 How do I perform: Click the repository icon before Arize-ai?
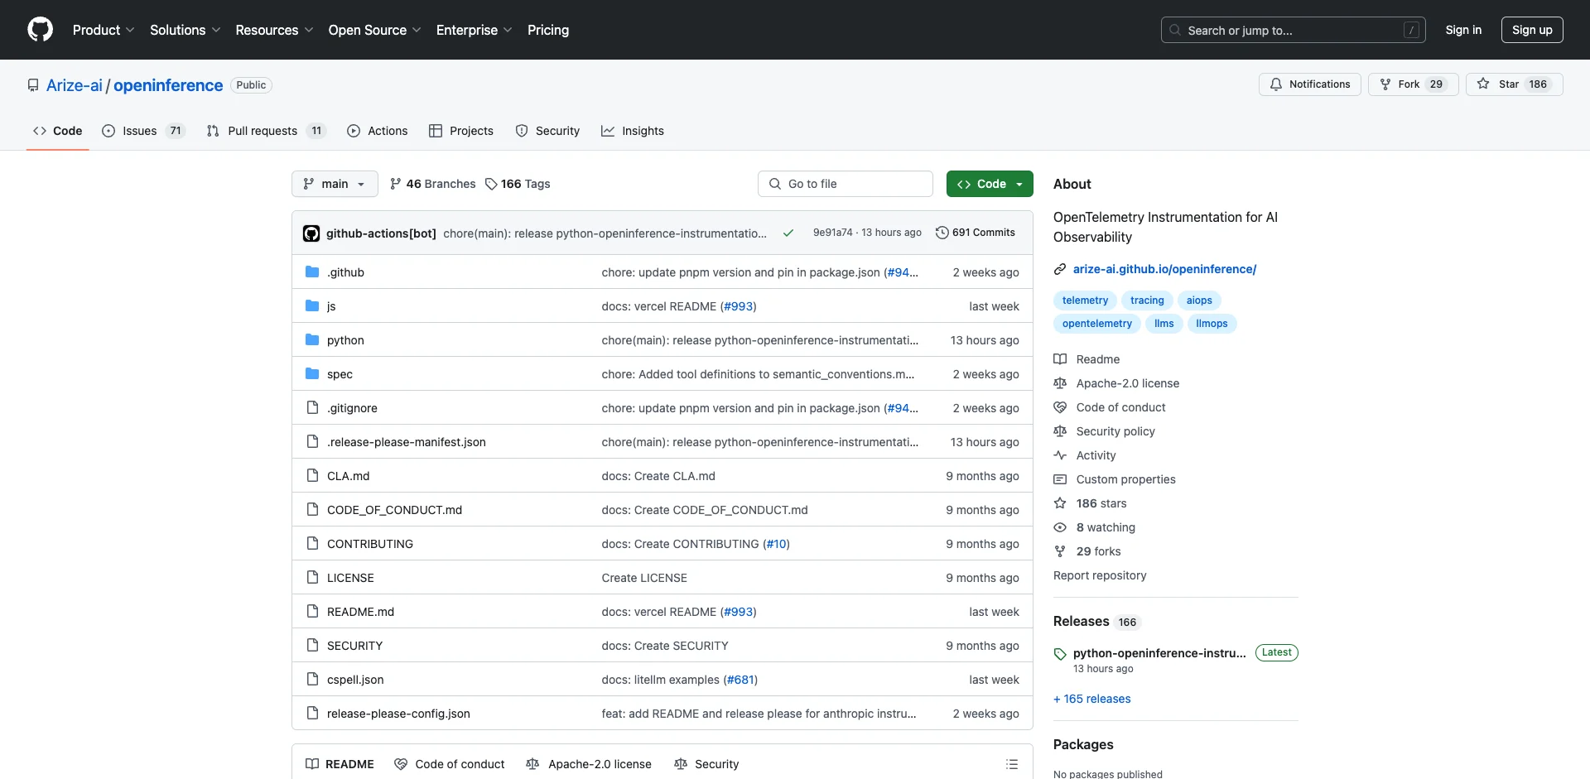33,85
